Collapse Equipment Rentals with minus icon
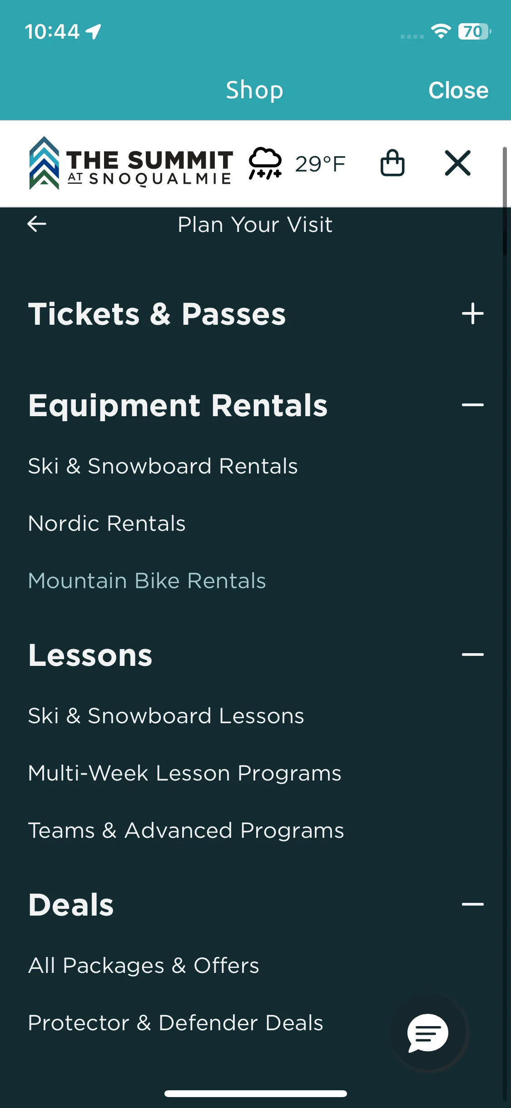This screenshot has width=511, height=1108. [472, 405]
